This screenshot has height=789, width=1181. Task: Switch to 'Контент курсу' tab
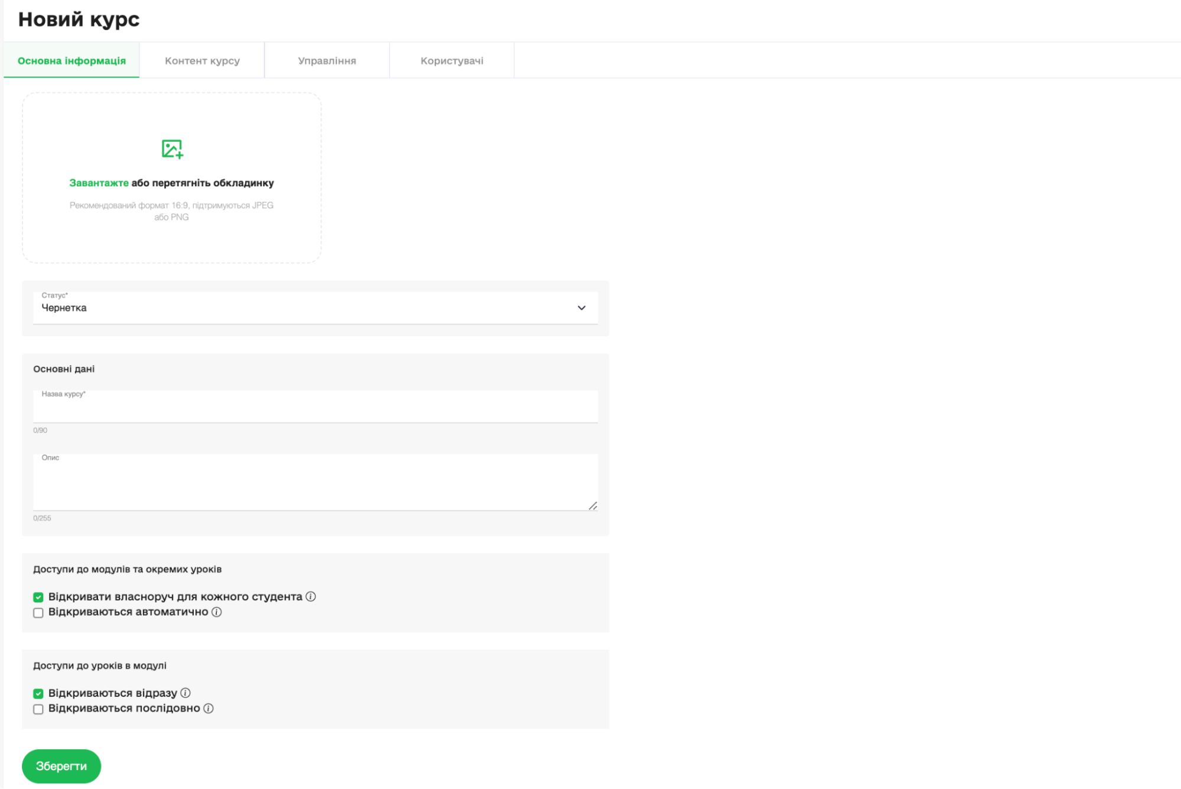[202, 61]
